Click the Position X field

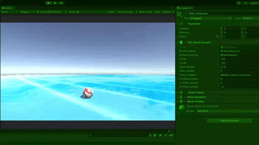pos(232,28)
